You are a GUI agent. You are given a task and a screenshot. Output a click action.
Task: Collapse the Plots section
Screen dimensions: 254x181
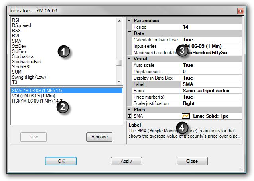click(129, 110)
